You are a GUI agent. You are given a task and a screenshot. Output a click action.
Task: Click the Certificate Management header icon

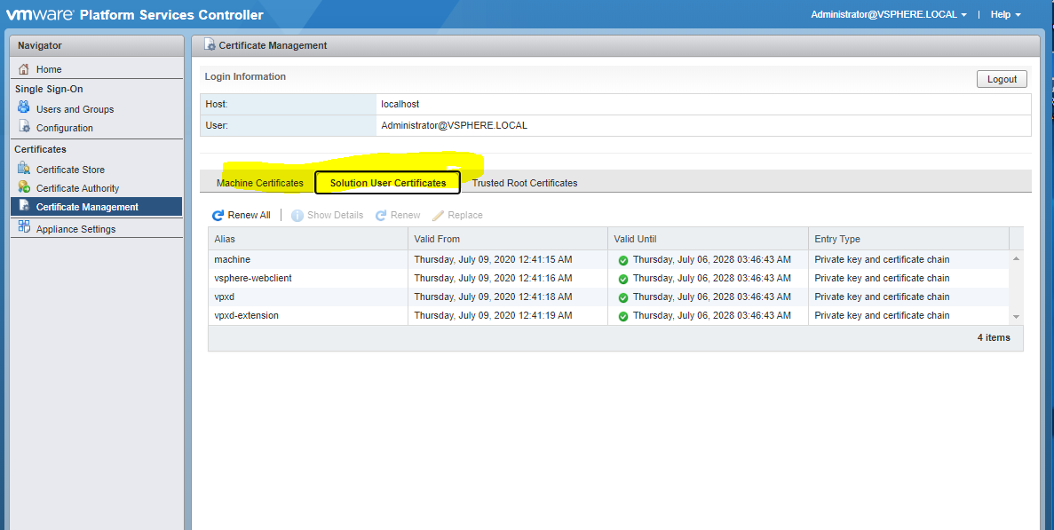click(210, 46)
